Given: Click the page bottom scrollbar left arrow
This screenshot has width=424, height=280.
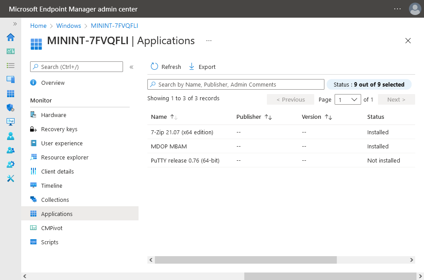Looking at the screenshot, I should click(x=25, y=276).
